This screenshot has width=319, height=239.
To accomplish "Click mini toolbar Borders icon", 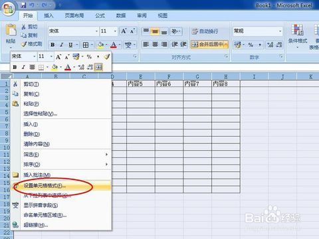I will pos(41,67).
